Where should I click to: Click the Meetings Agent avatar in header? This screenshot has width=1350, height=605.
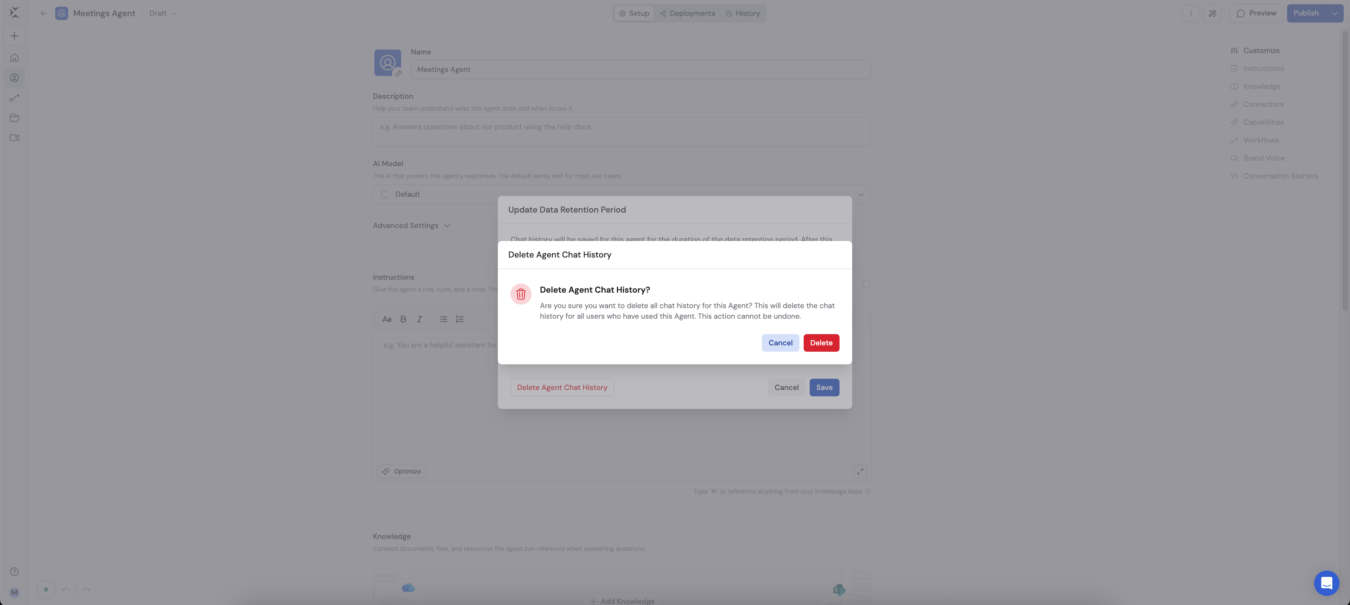(x=61, y=13)
